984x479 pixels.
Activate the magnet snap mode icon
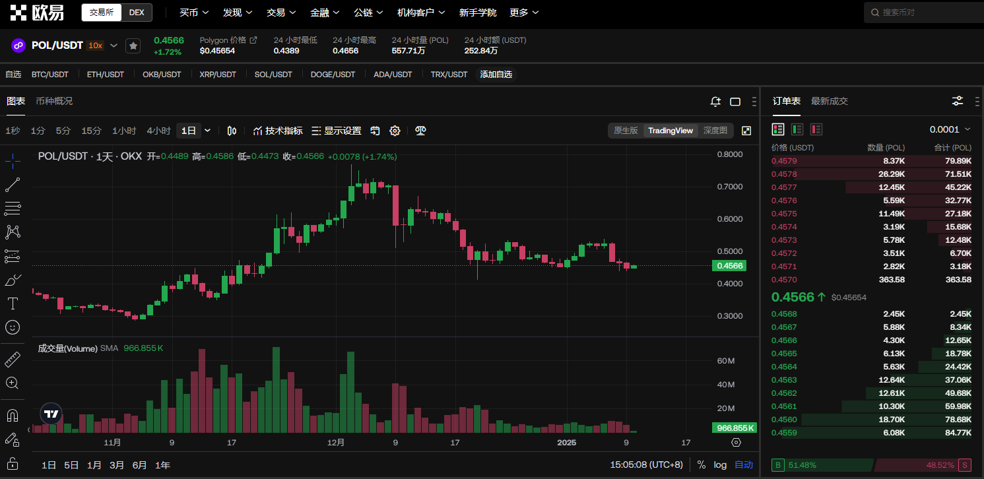13,416
